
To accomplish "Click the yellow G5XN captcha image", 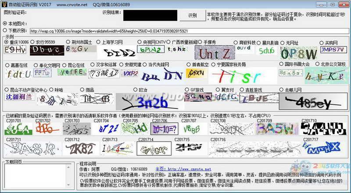I will click(x=197, y=73).
